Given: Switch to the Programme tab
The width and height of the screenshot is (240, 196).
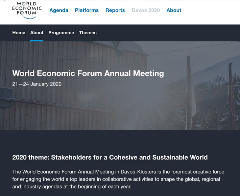Looking at the screenshot, I should click(61, 33).
